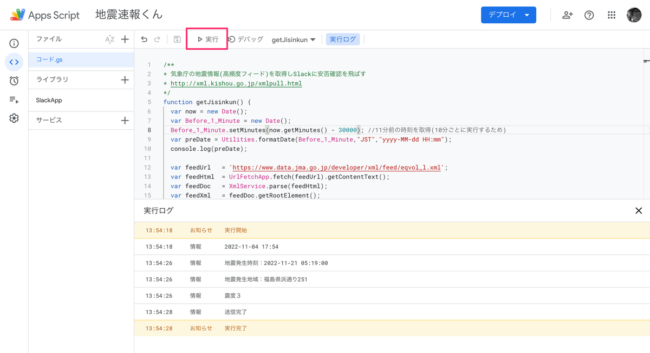
Task: Click the undo arrow in editor toolbar
Action: (x=144, y=39)
